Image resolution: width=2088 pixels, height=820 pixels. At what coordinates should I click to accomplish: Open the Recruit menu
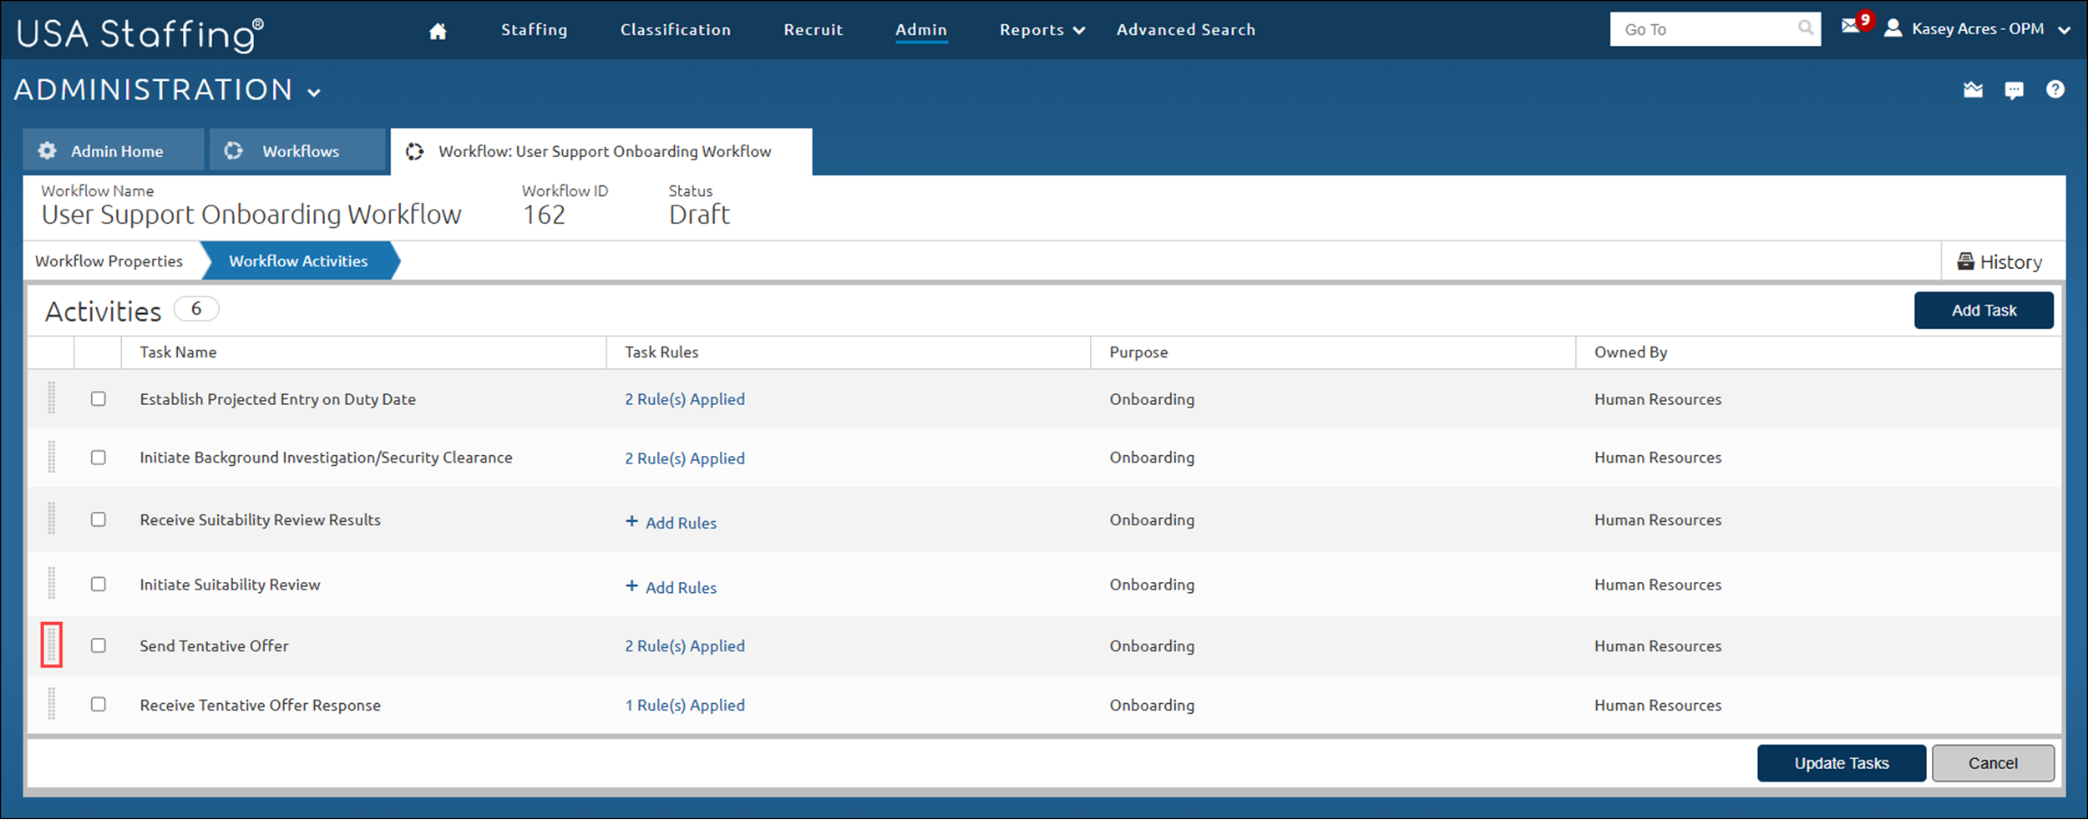point(813,30)
